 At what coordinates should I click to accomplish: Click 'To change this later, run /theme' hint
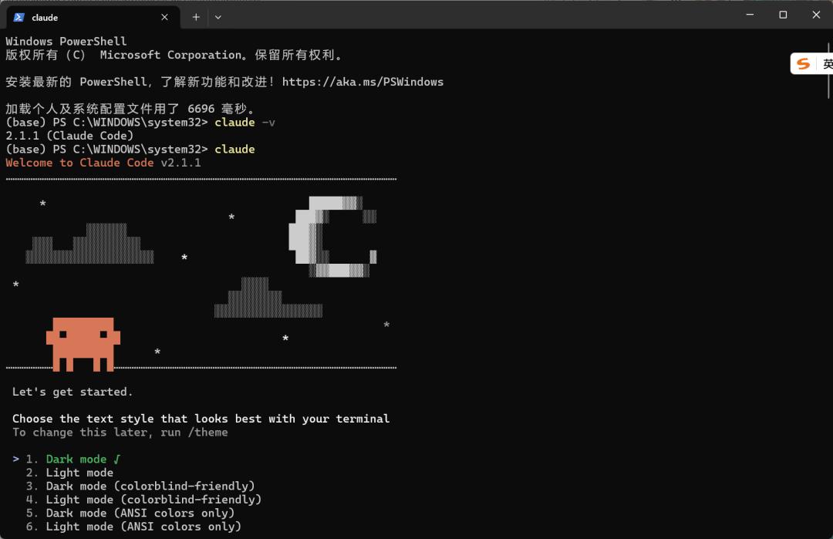click(x=120, y=433)
